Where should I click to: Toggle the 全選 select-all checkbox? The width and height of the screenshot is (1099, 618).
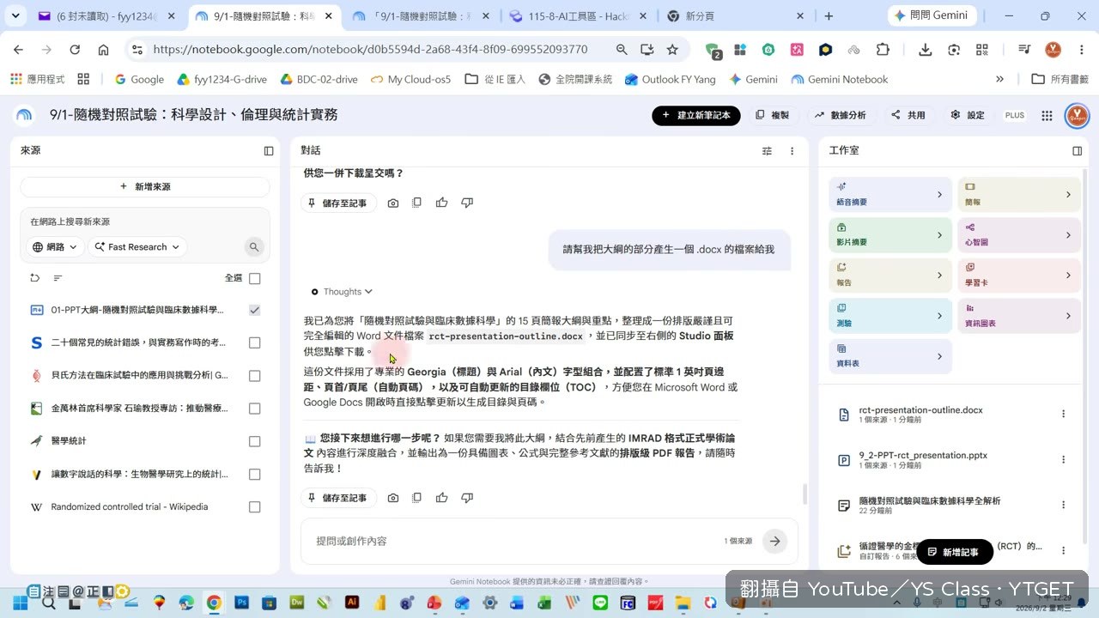pyautogui.click(x=254, y=278)
